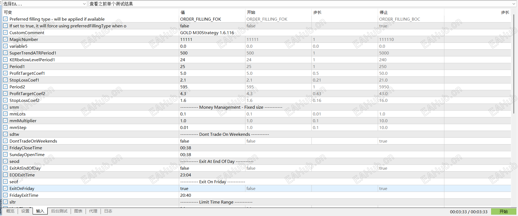Click mmLots step value 0.01
The height and width of the screenshot is (216, 518).
pyautogui.click(x=317, y=114)
